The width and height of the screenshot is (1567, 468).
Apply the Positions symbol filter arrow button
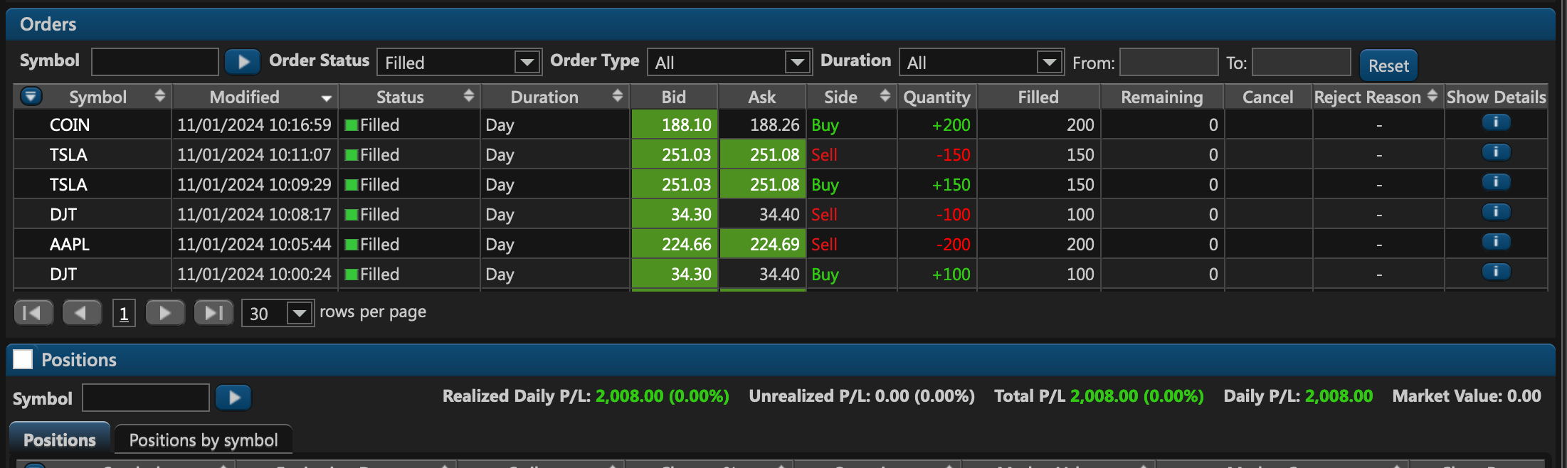(x=234, y=398)
